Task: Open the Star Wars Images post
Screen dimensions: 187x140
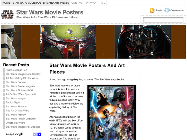Action: tap(16, 98)
